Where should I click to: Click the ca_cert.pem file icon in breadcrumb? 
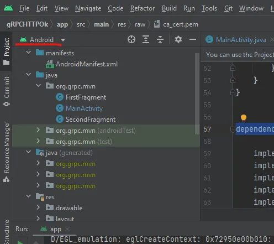tap(157, 24)
